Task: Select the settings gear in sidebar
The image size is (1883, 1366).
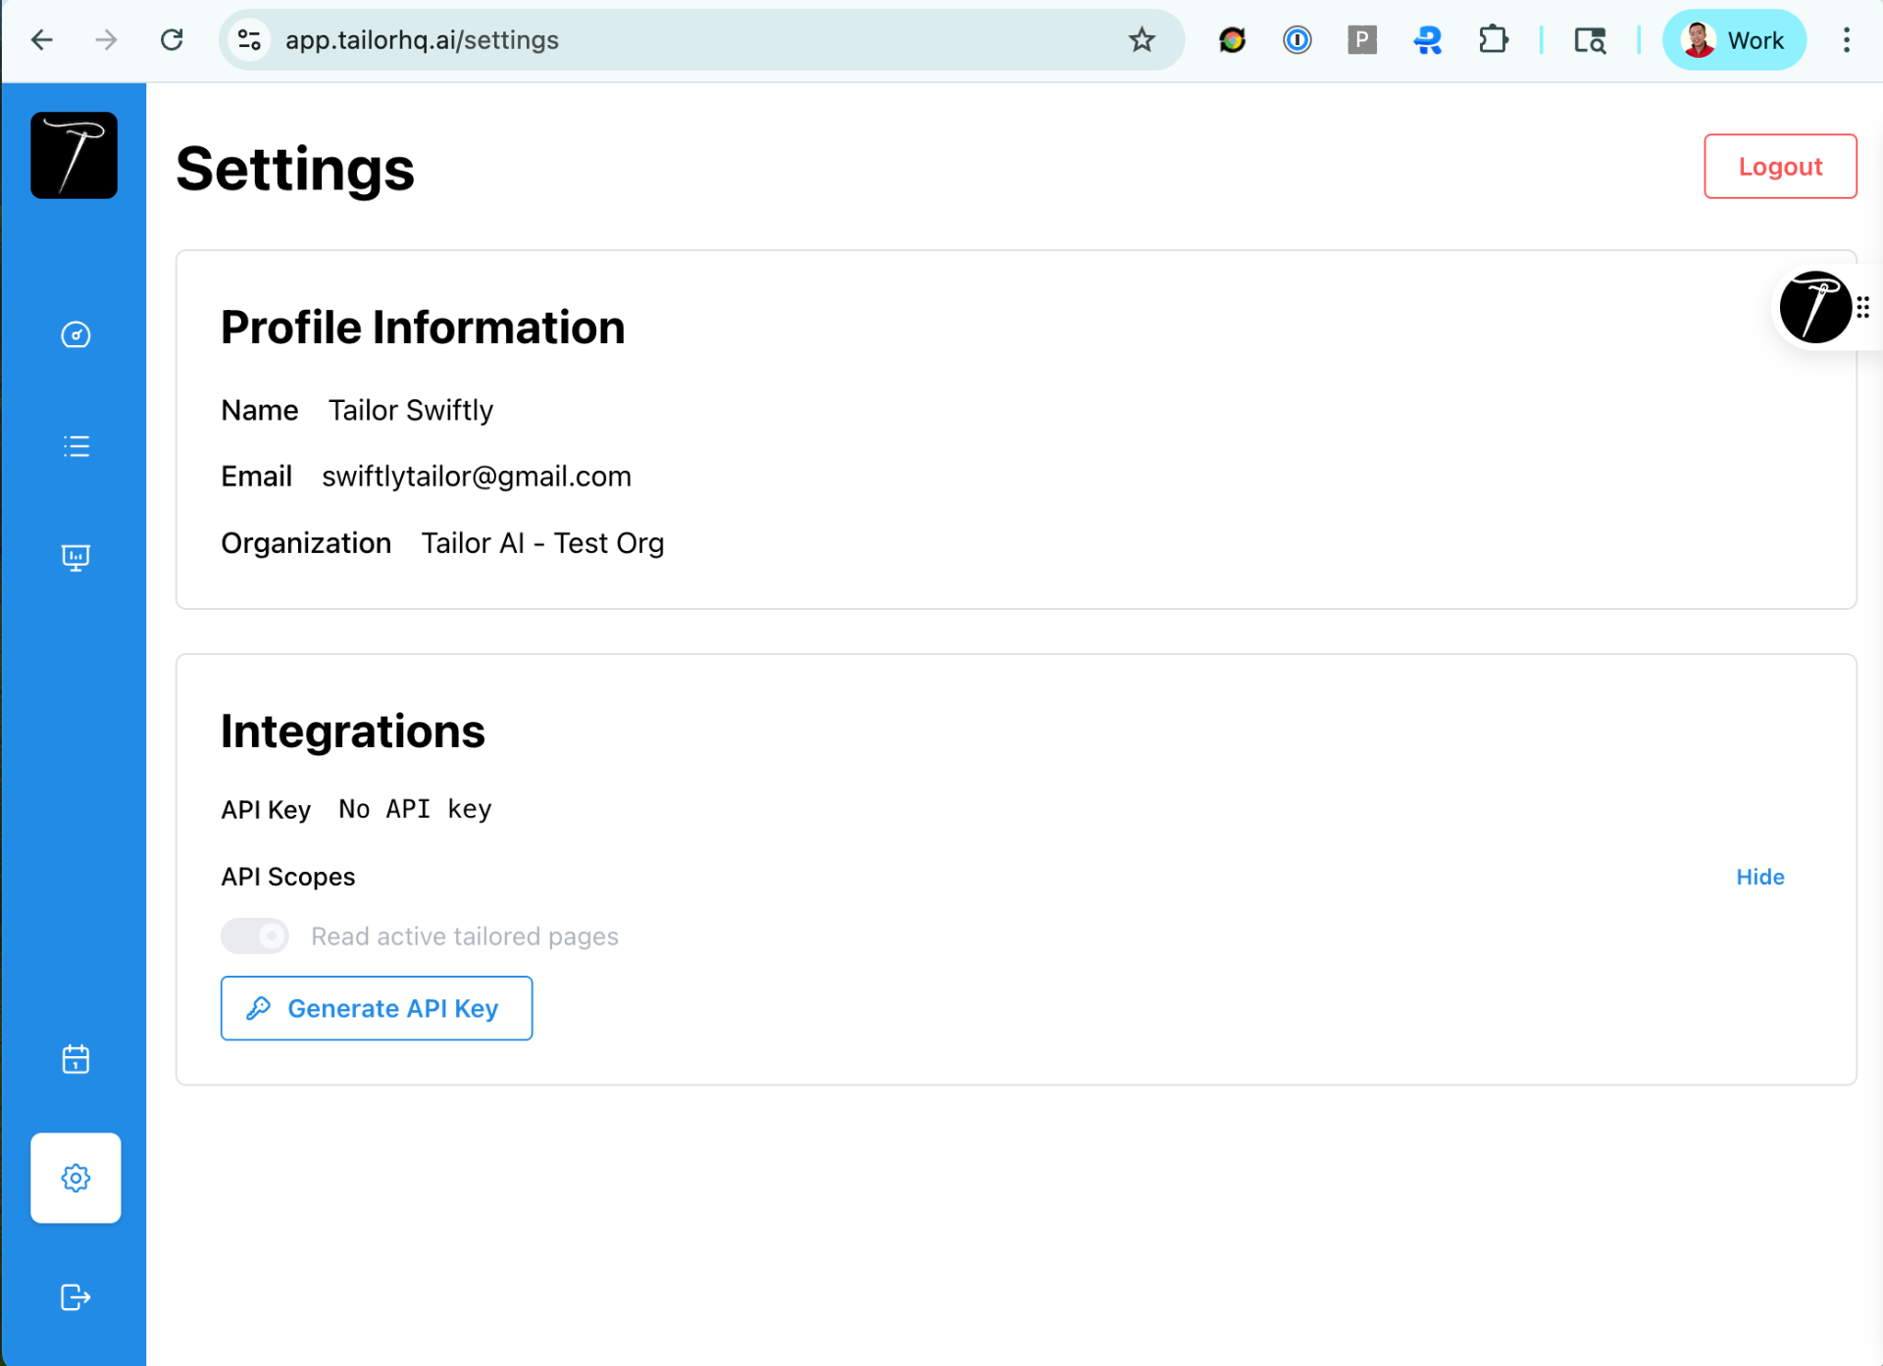Action: tap(76, 1178)
